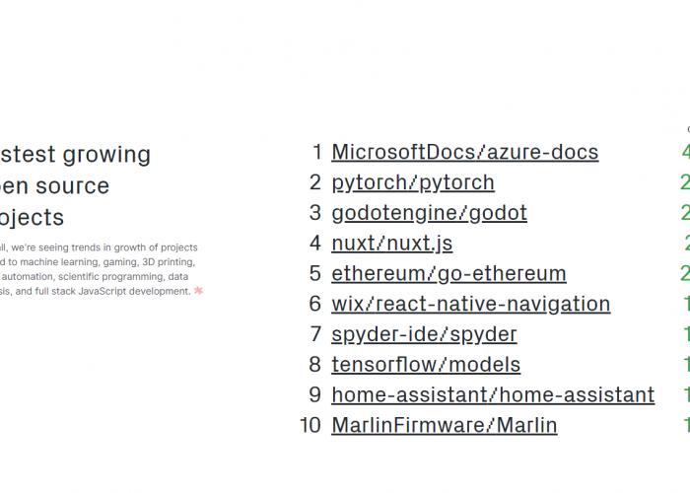Visit the godotengine/godot project link
This screenshot has width=690, height=493.
point(429,213)
